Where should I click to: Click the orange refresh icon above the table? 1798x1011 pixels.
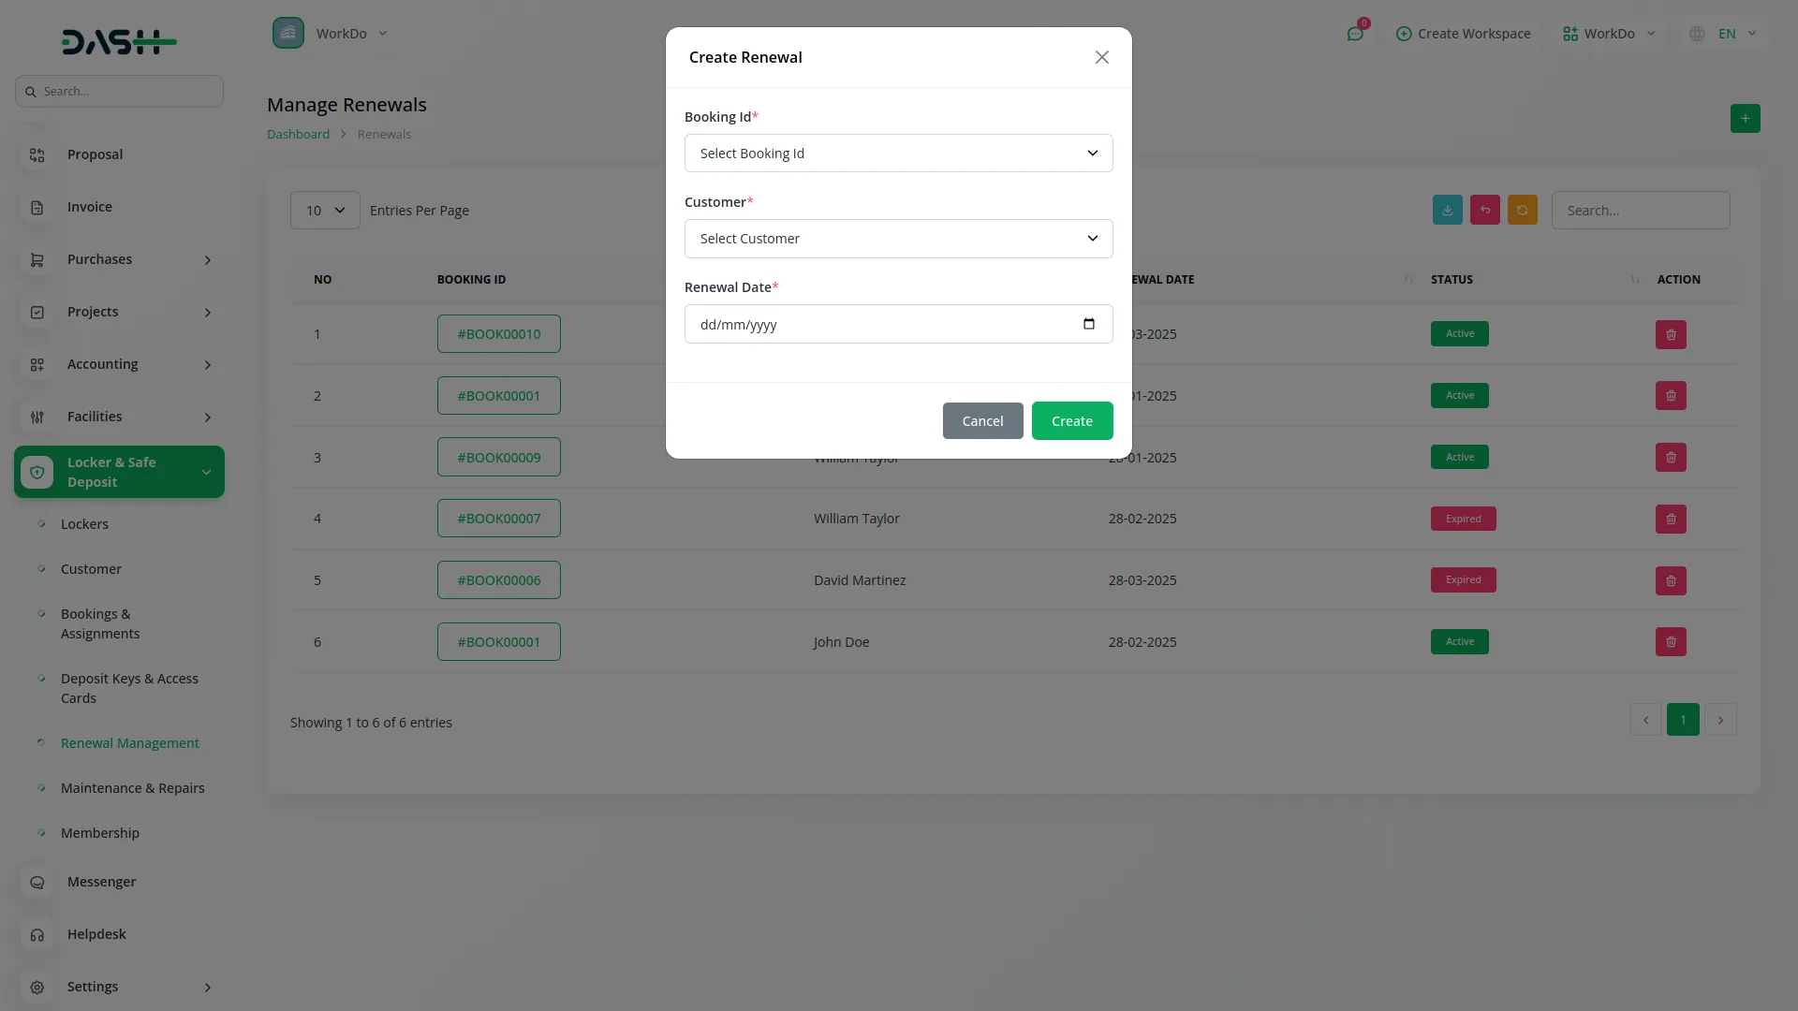tap(1522, 210)
